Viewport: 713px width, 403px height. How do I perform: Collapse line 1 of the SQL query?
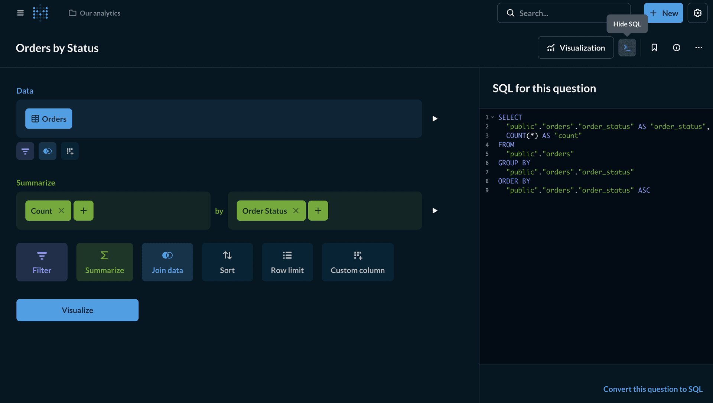pyautogui.click(x=492, y=117)
